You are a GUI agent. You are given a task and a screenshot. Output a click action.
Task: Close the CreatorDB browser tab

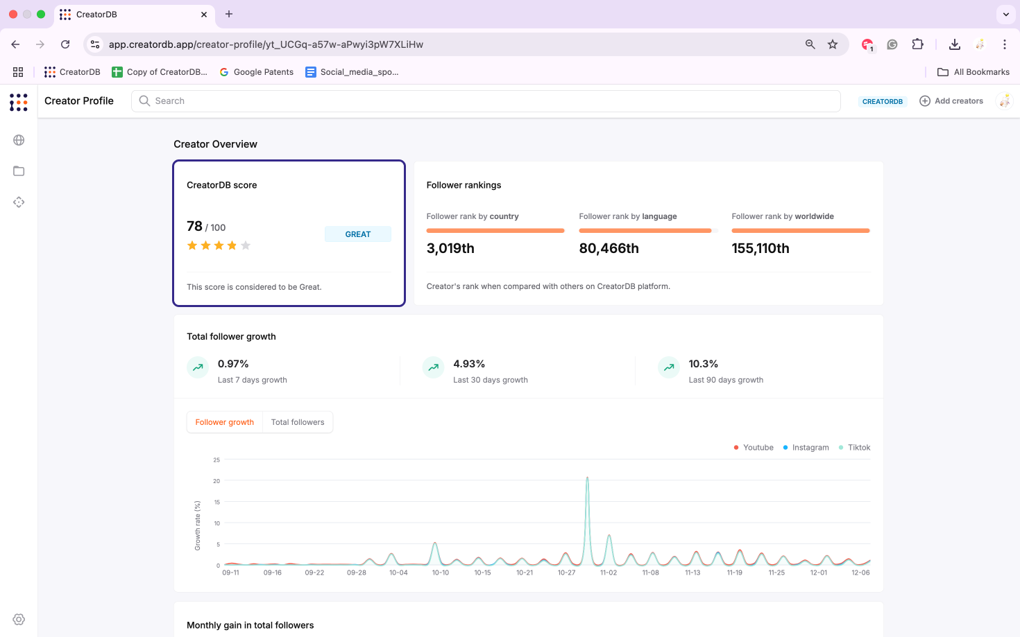click(203, 15)
